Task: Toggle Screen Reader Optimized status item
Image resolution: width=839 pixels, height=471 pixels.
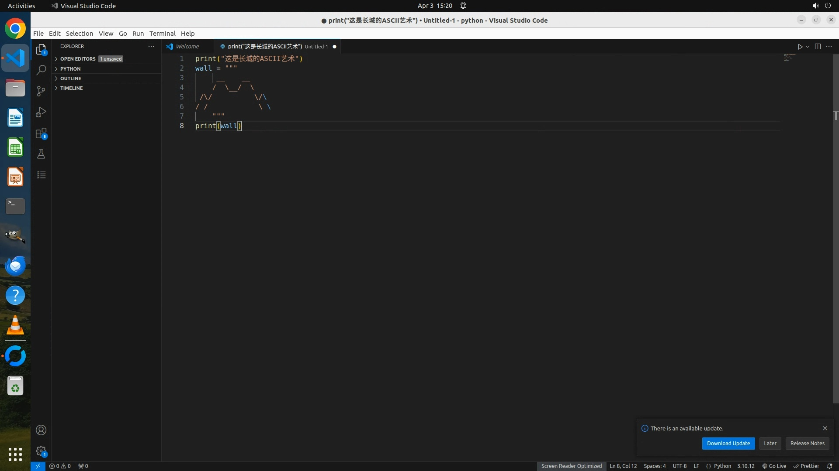Action: [571, 466]
